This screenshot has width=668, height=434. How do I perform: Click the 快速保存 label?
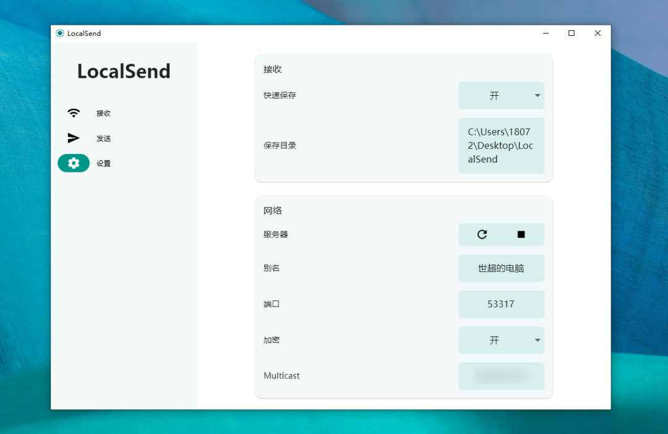pos(280,95)
